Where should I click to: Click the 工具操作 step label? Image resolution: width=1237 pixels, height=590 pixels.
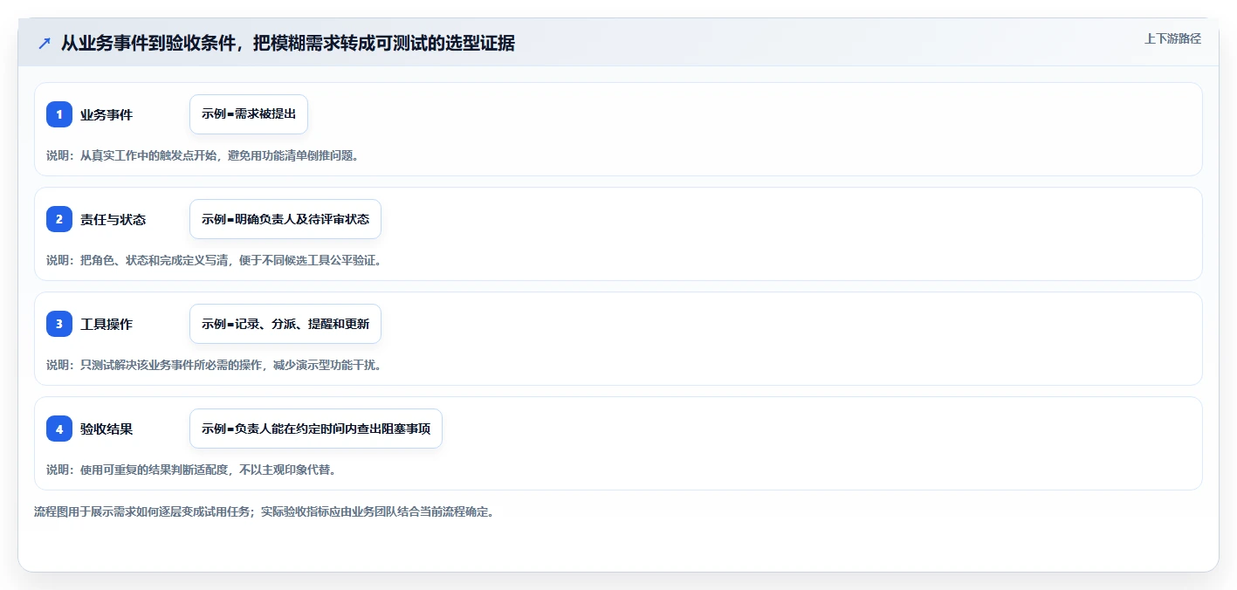(x=107, y=324)
